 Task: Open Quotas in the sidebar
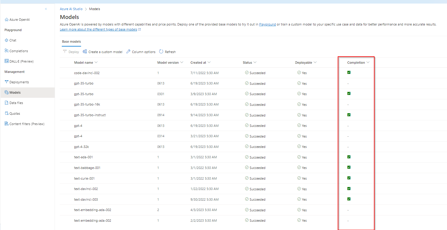15,114
